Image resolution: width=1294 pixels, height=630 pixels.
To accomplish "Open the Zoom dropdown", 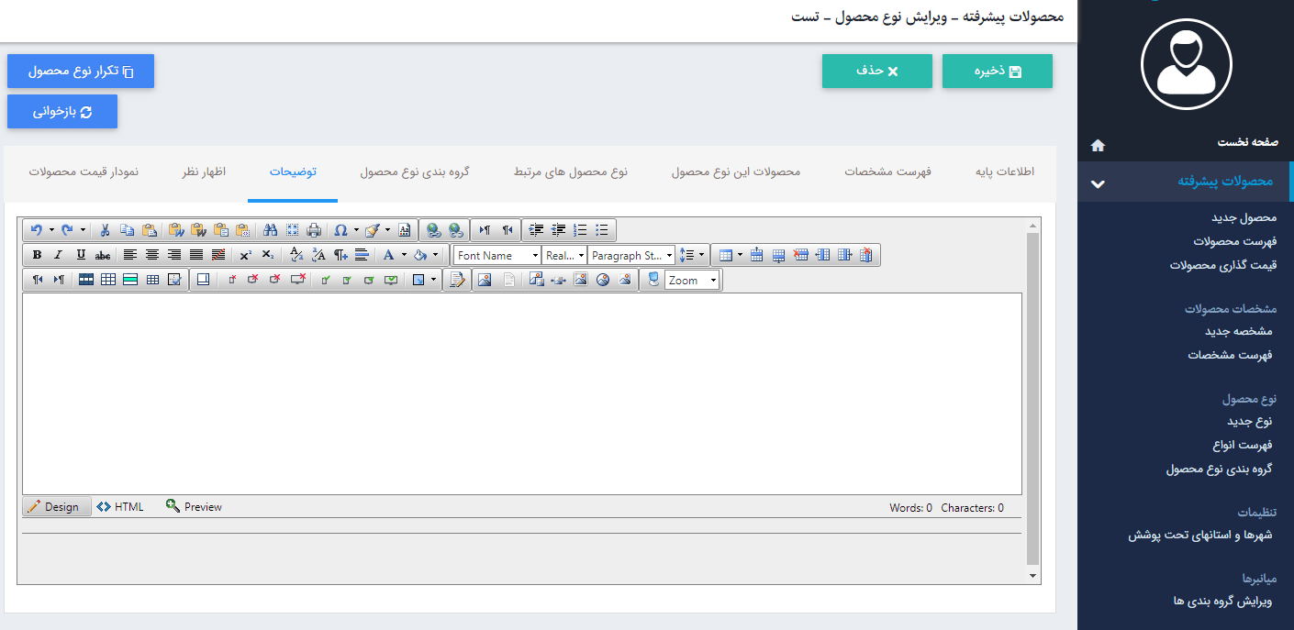I will 692,281.
